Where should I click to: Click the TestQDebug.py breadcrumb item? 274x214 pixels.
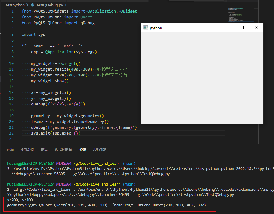[50, 5]
